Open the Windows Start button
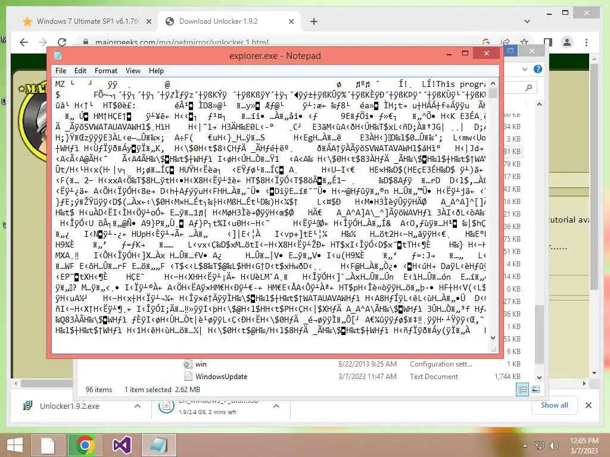Image resolution: width=610 pixels, height=457 pixels. pos(15,445)
